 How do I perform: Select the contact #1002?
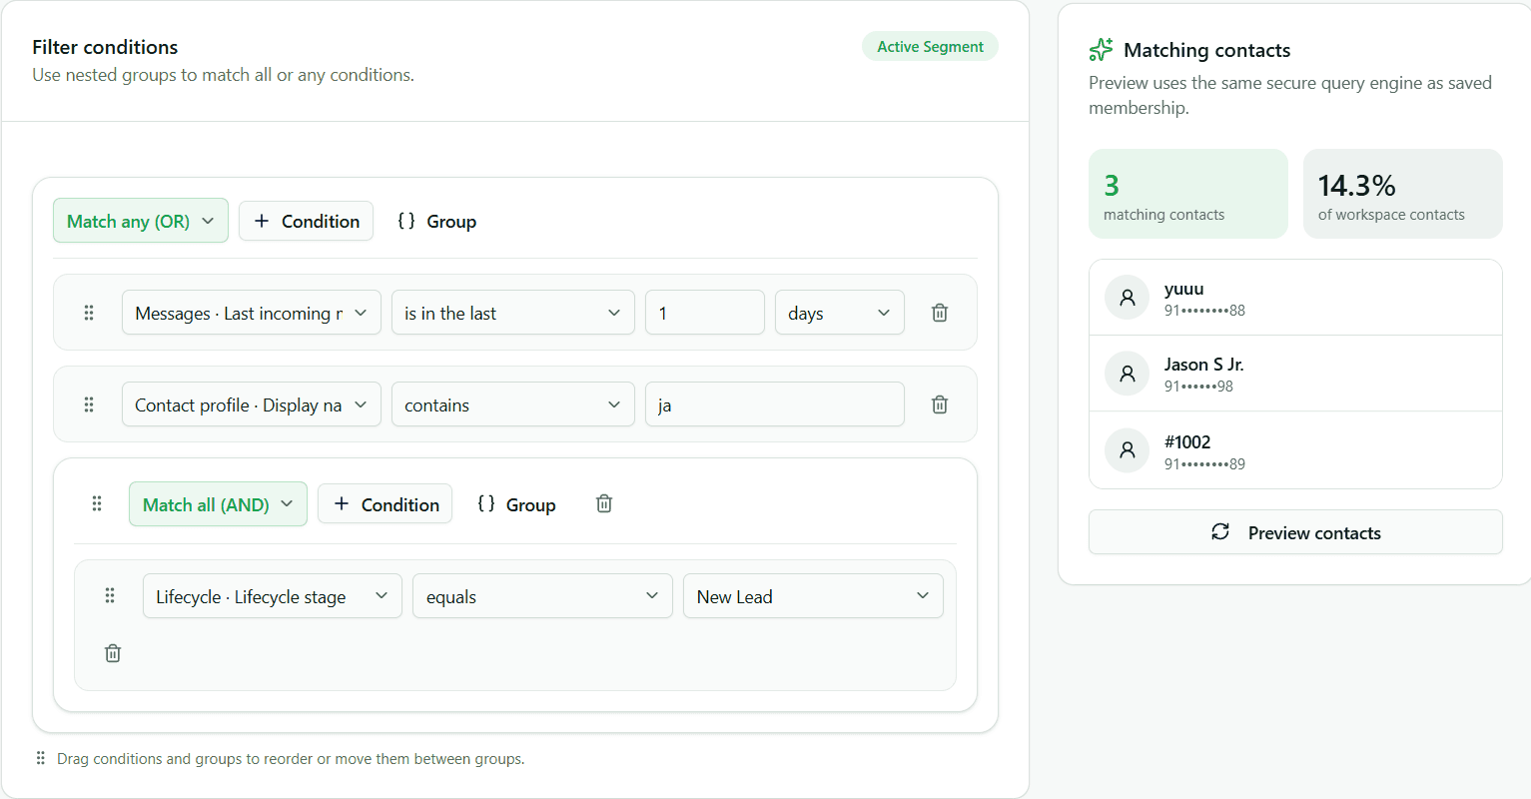point(1295,450)
